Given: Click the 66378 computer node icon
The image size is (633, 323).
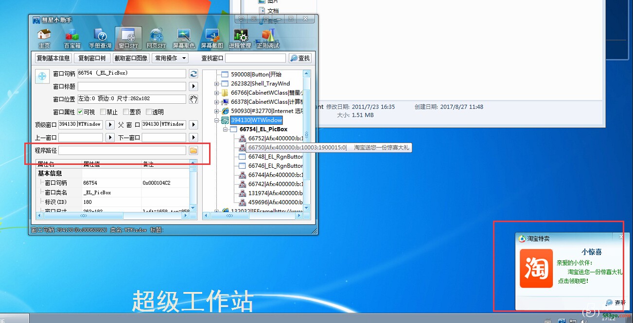Looking at the screenshot, I should (x=225, y=102).
